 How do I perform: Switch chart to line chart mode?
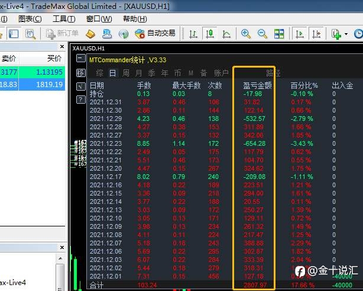(x=226, y=34)
